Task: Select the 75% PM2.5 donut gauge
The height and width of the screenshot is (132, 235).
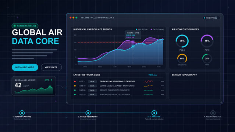Action: pyautogui.click(x=182, y=41)
